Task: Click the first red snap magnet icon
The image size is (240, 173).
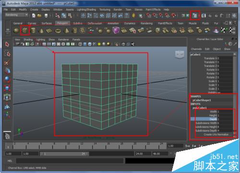Action: click(149, 15)
